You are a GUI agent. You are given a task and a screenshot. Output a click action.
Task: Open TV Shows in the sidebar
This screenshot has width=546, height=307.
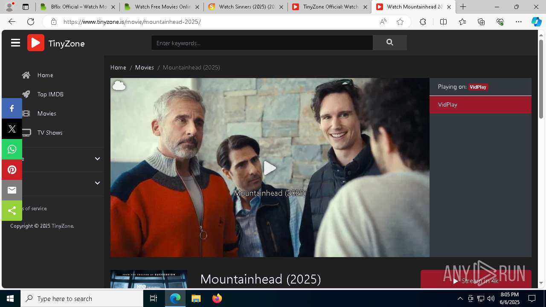[50, 133]
